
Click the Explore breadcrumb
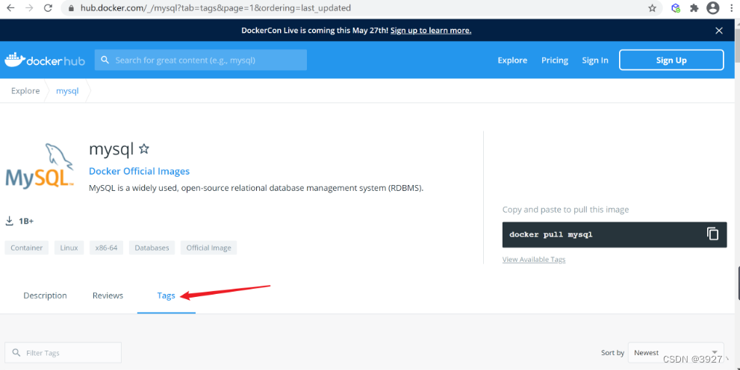coord(25,90)
